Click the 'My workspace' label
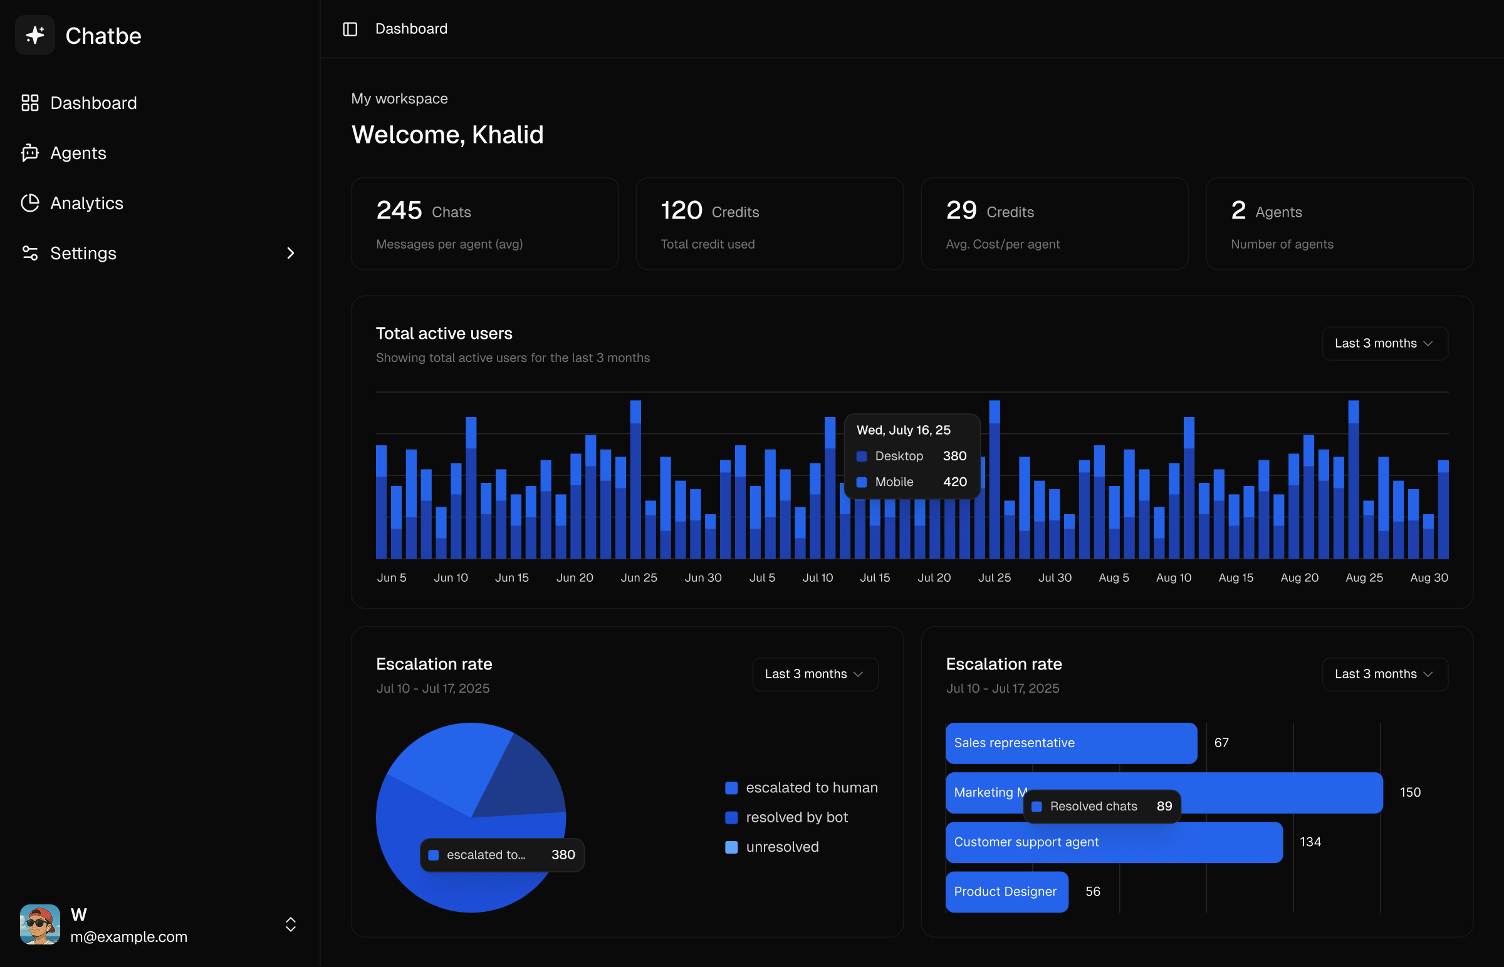Image resolution: width=1504 pixels, height=967 pixels. [400, 98]
